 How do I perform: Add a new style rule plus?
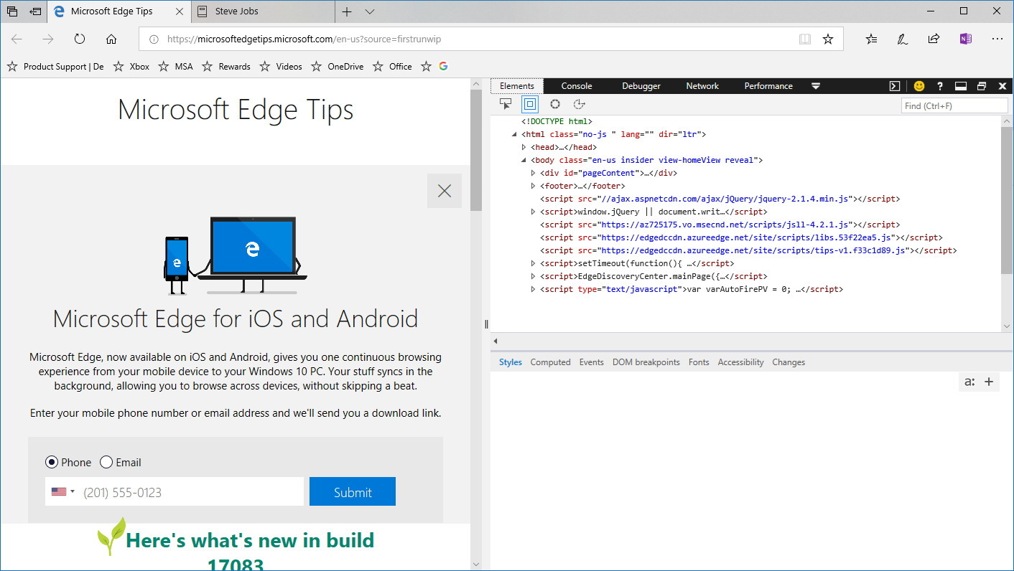[989, 382]
